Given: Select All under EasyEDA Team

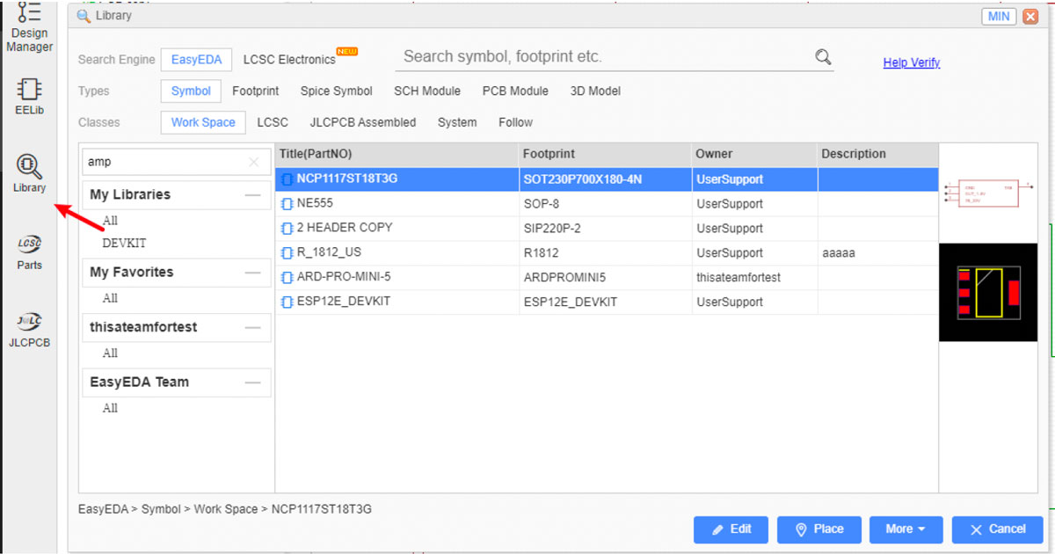Looking at the screenshot, I should pyautogui.click(x=110, y=408).
